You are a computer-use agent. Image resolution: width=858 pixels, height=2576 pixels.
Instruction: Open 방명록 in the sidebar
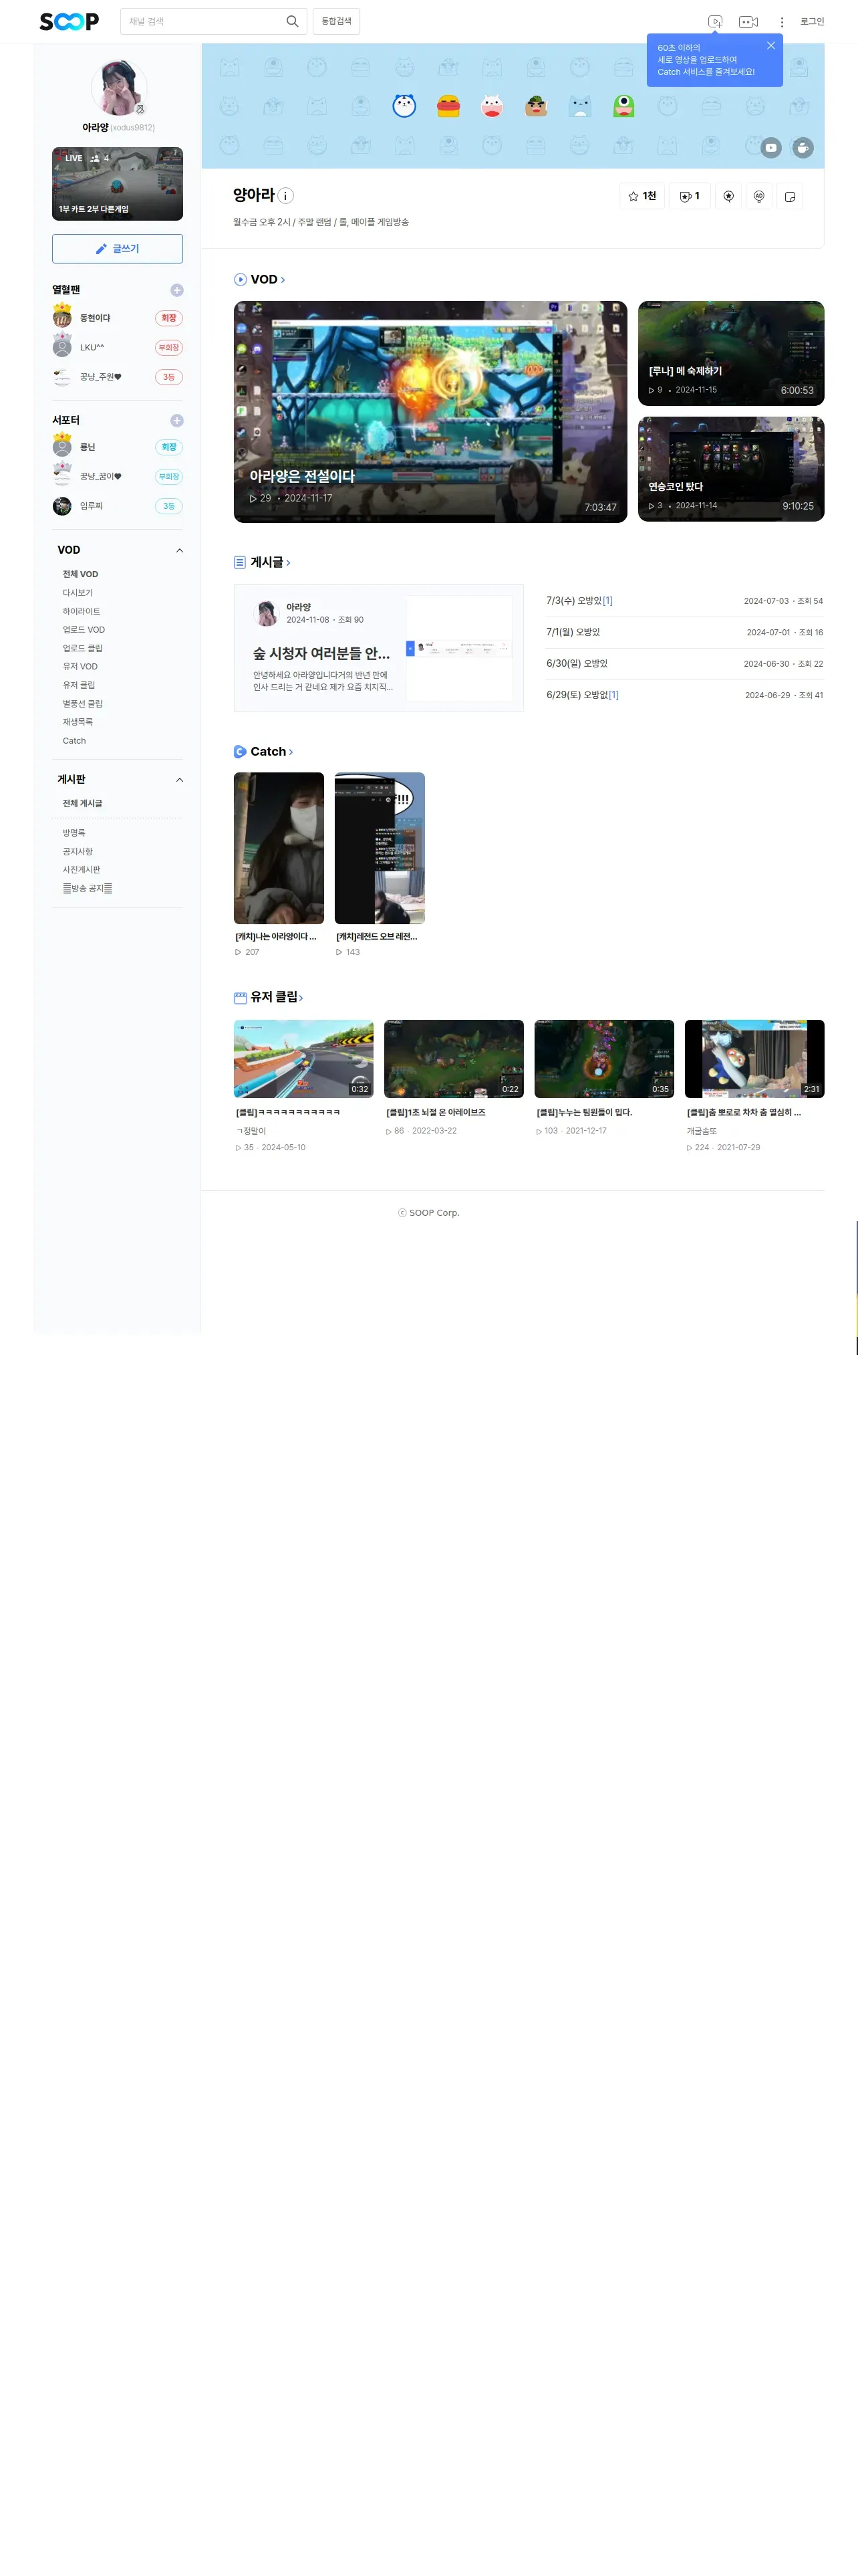(74, 833)
